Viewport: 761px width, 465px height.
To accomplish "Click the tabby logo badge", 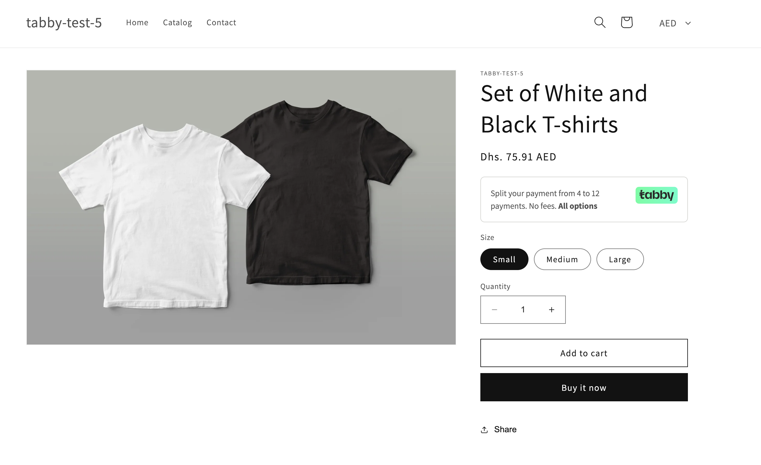I will [656, 195].
